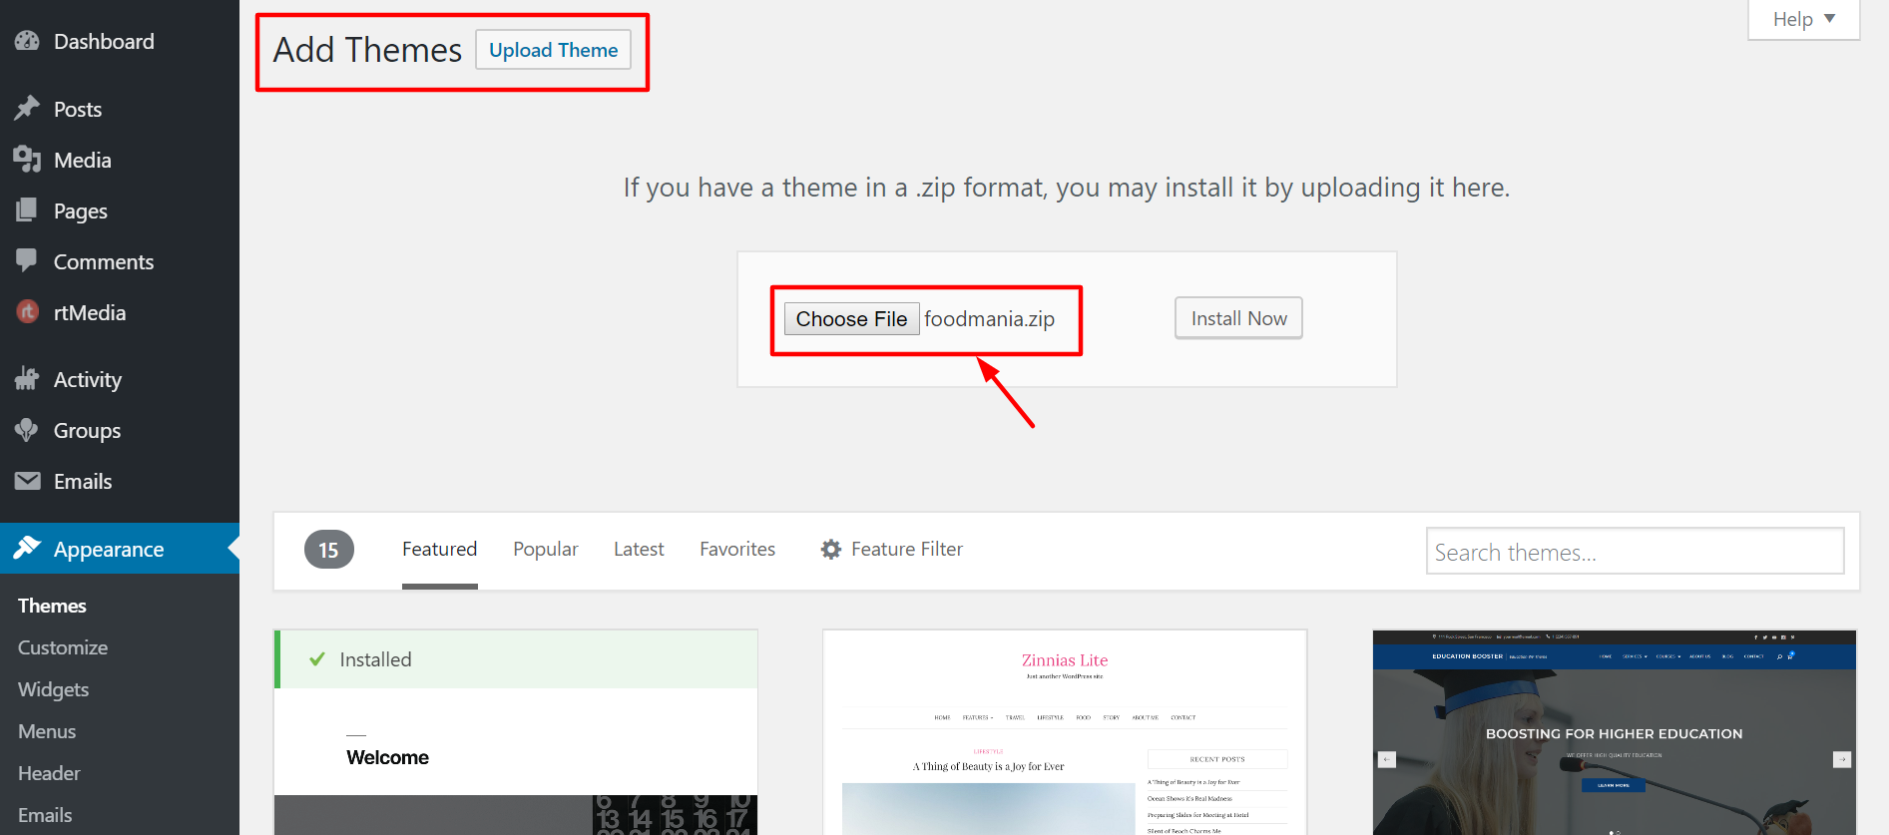
Task: Open the Themes submenu link
Action: tap(52, 606)
